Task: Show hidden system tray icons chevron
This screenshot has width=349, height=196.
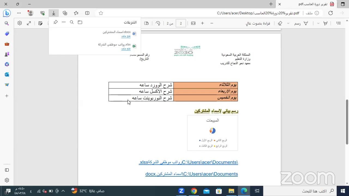Action: [x=63, y=191]
